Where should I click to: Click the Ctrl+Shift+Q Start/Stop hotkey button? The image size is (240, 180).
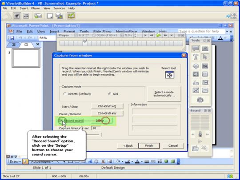[107, 106]
